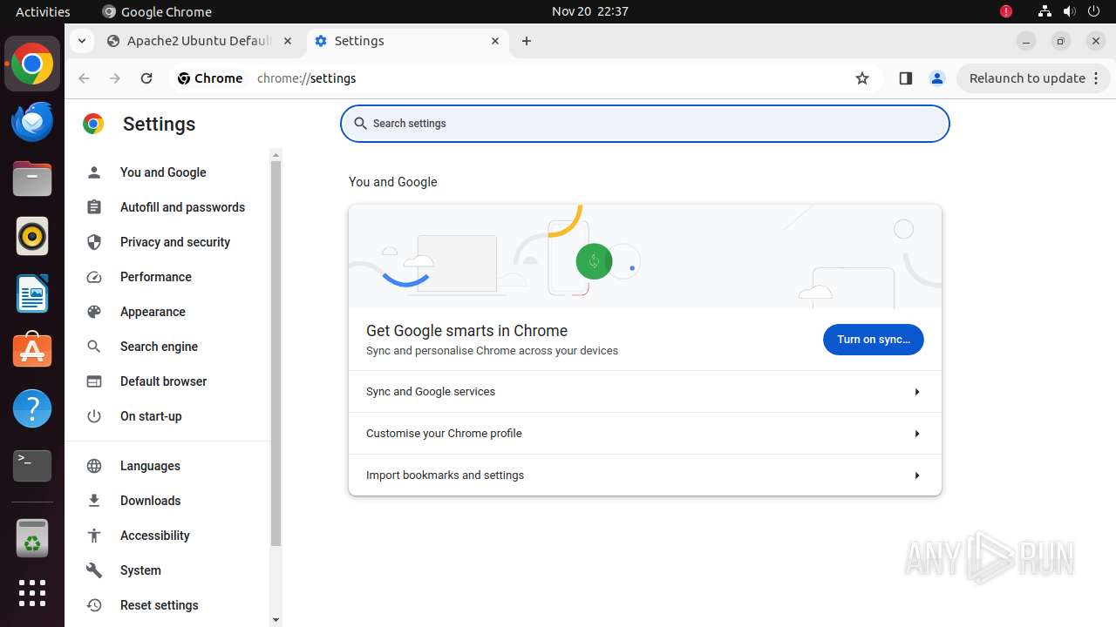Click the sidebar scrollbar up arrow
1116x627 pixels.
(x=276, y=155)
